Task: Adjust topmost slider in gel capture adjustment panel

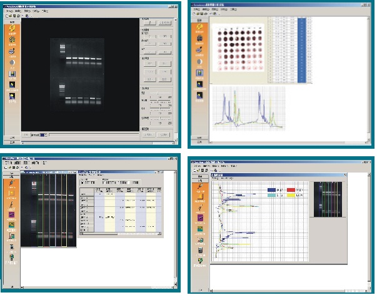Action: pos(160,93)
